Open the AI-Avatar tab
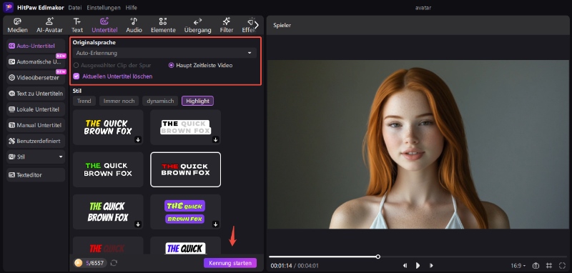Screen dimensions: 572x273 (x=49, y=26)
